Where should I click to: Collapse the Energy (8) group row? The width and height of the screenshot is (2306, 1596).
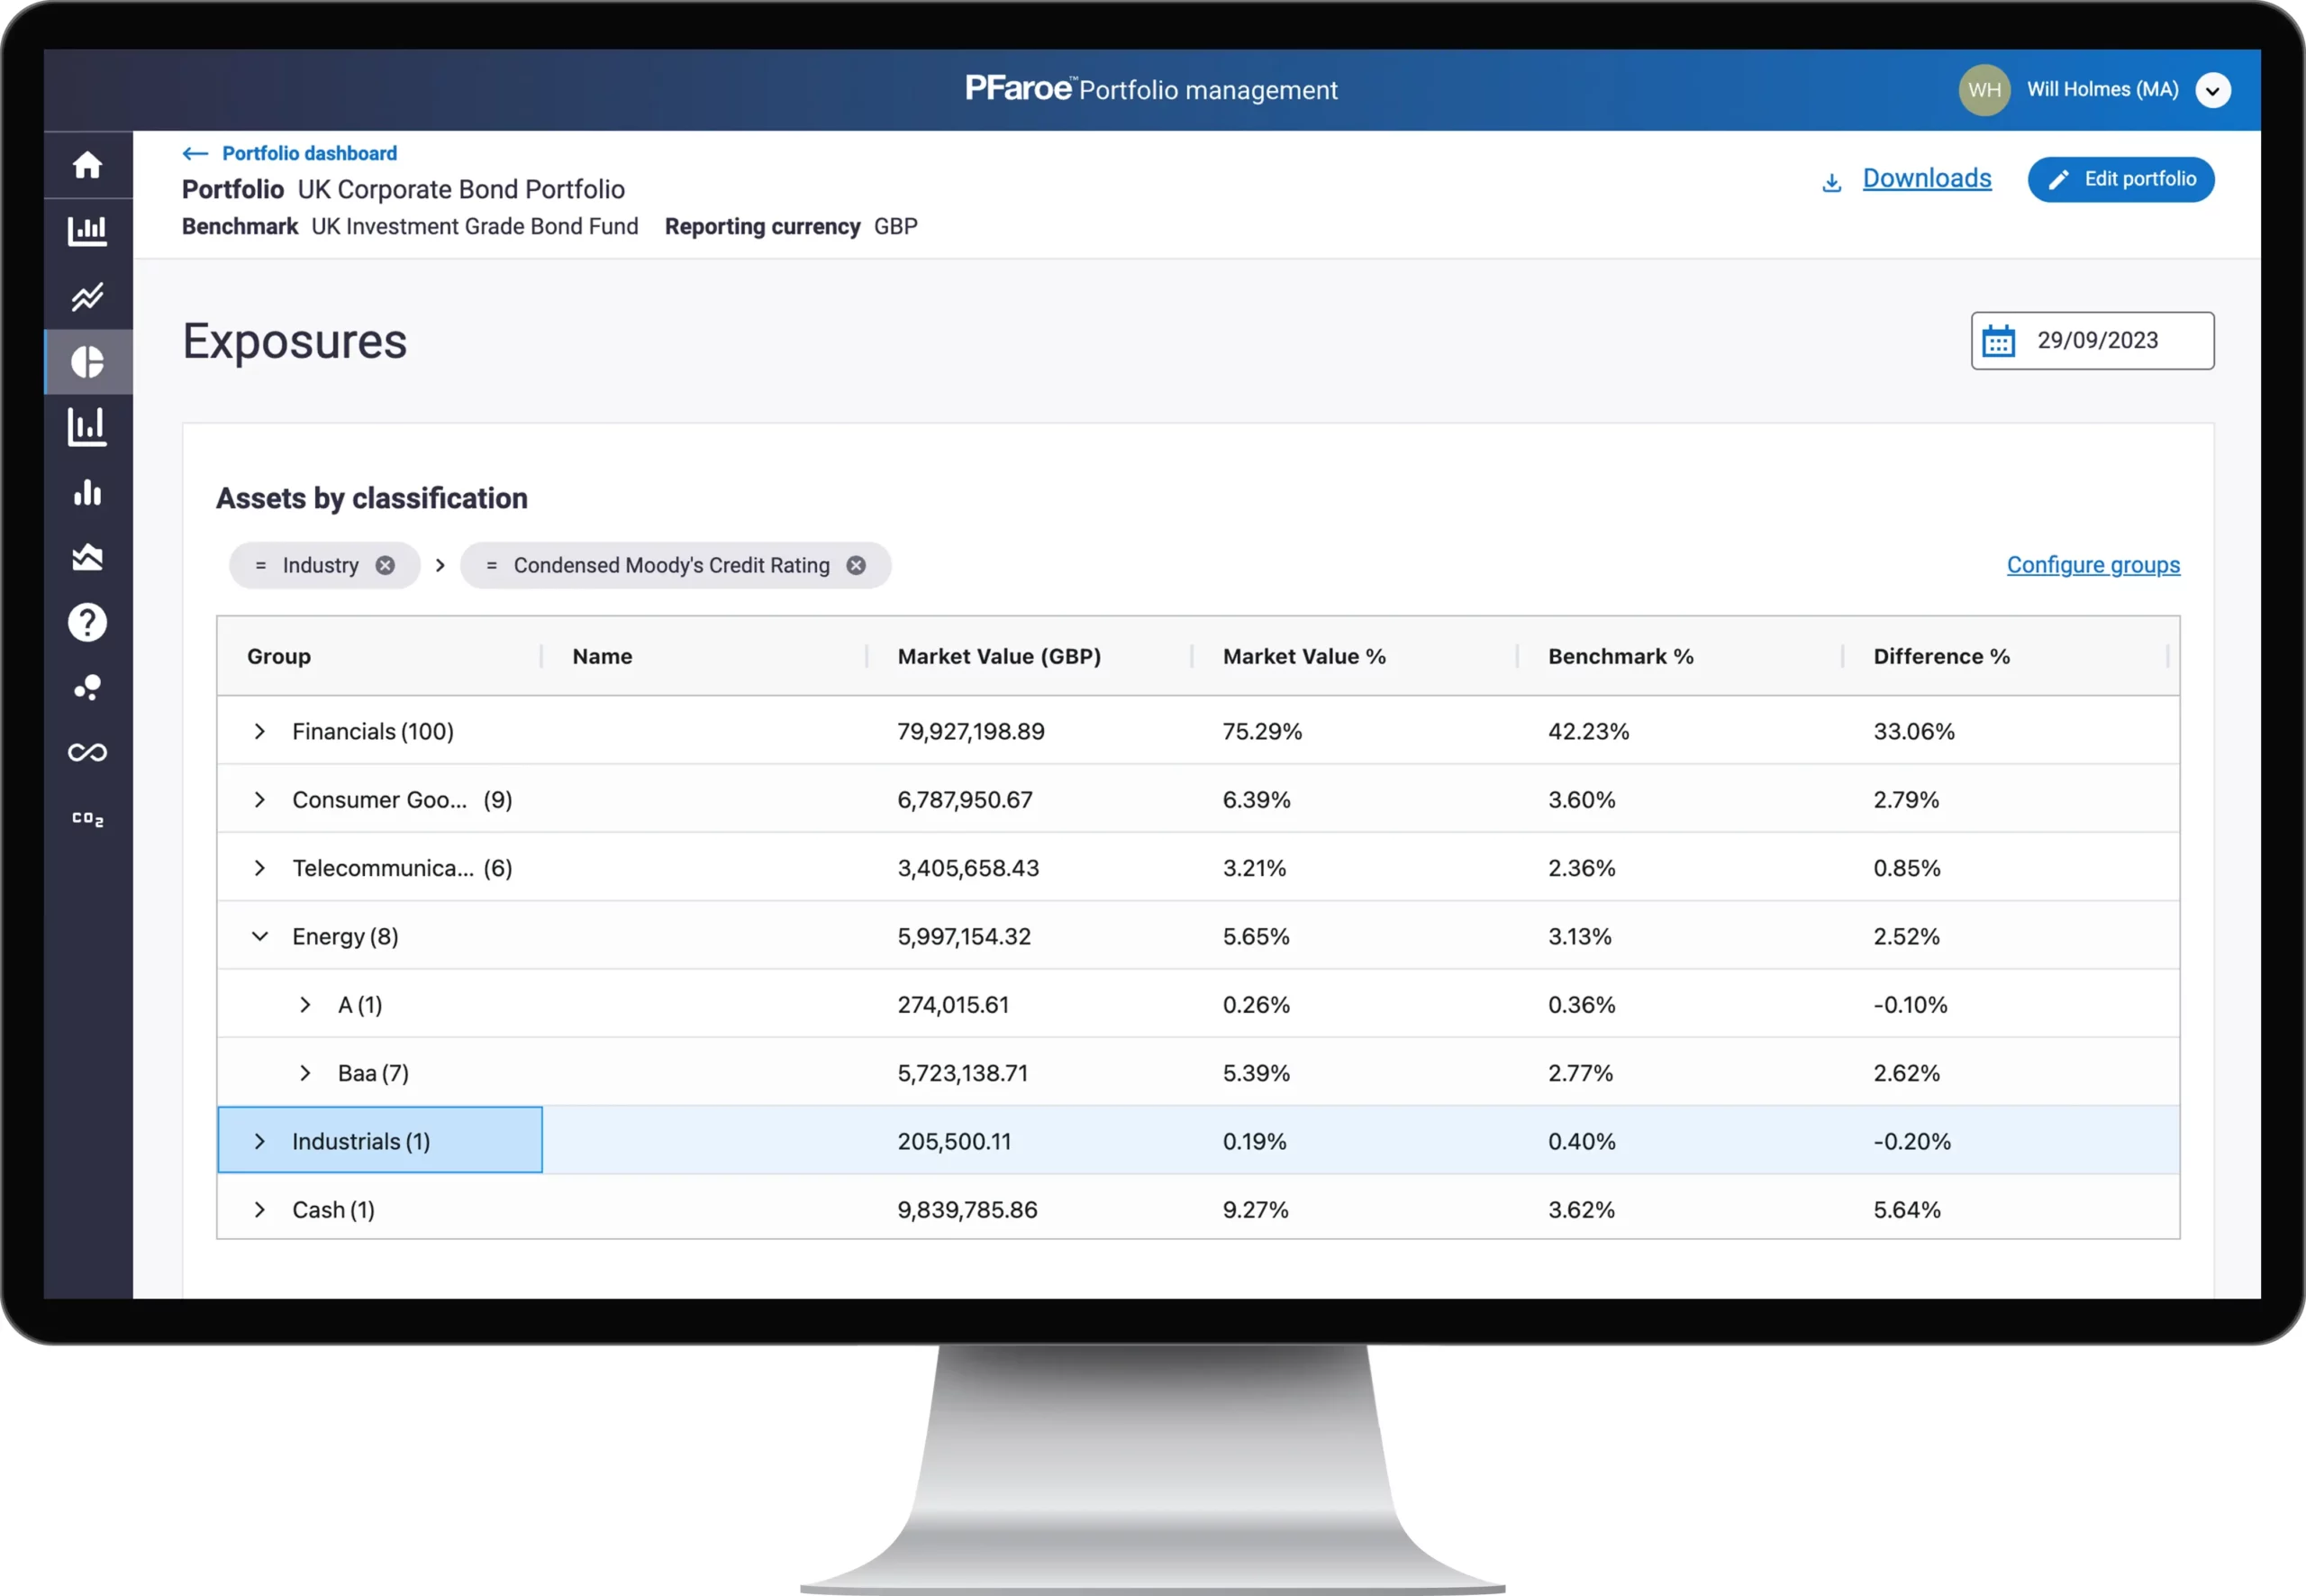[260, 936]
